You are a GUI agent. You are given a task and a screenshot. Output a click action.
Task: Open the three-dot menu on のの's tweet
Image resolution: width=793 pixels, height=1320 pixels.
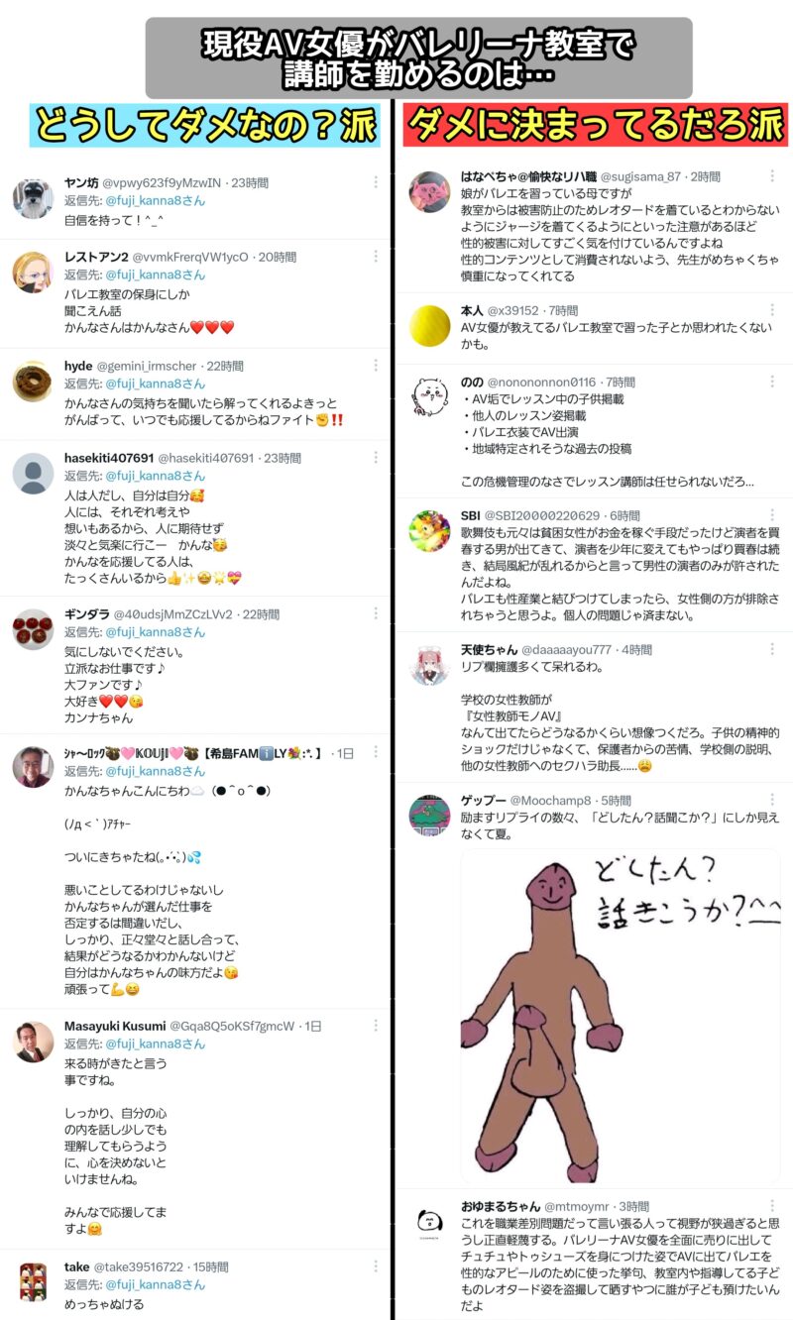point(772,382)
